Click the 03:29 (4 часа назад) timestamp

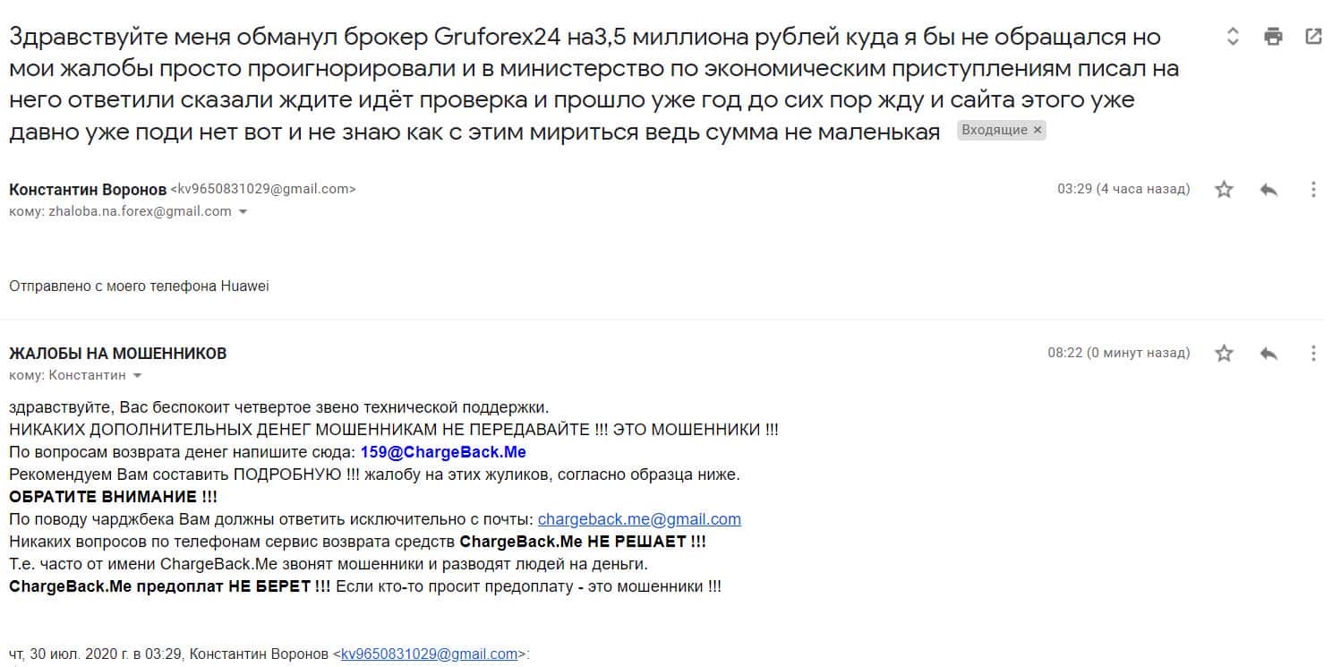point(1123,190)
